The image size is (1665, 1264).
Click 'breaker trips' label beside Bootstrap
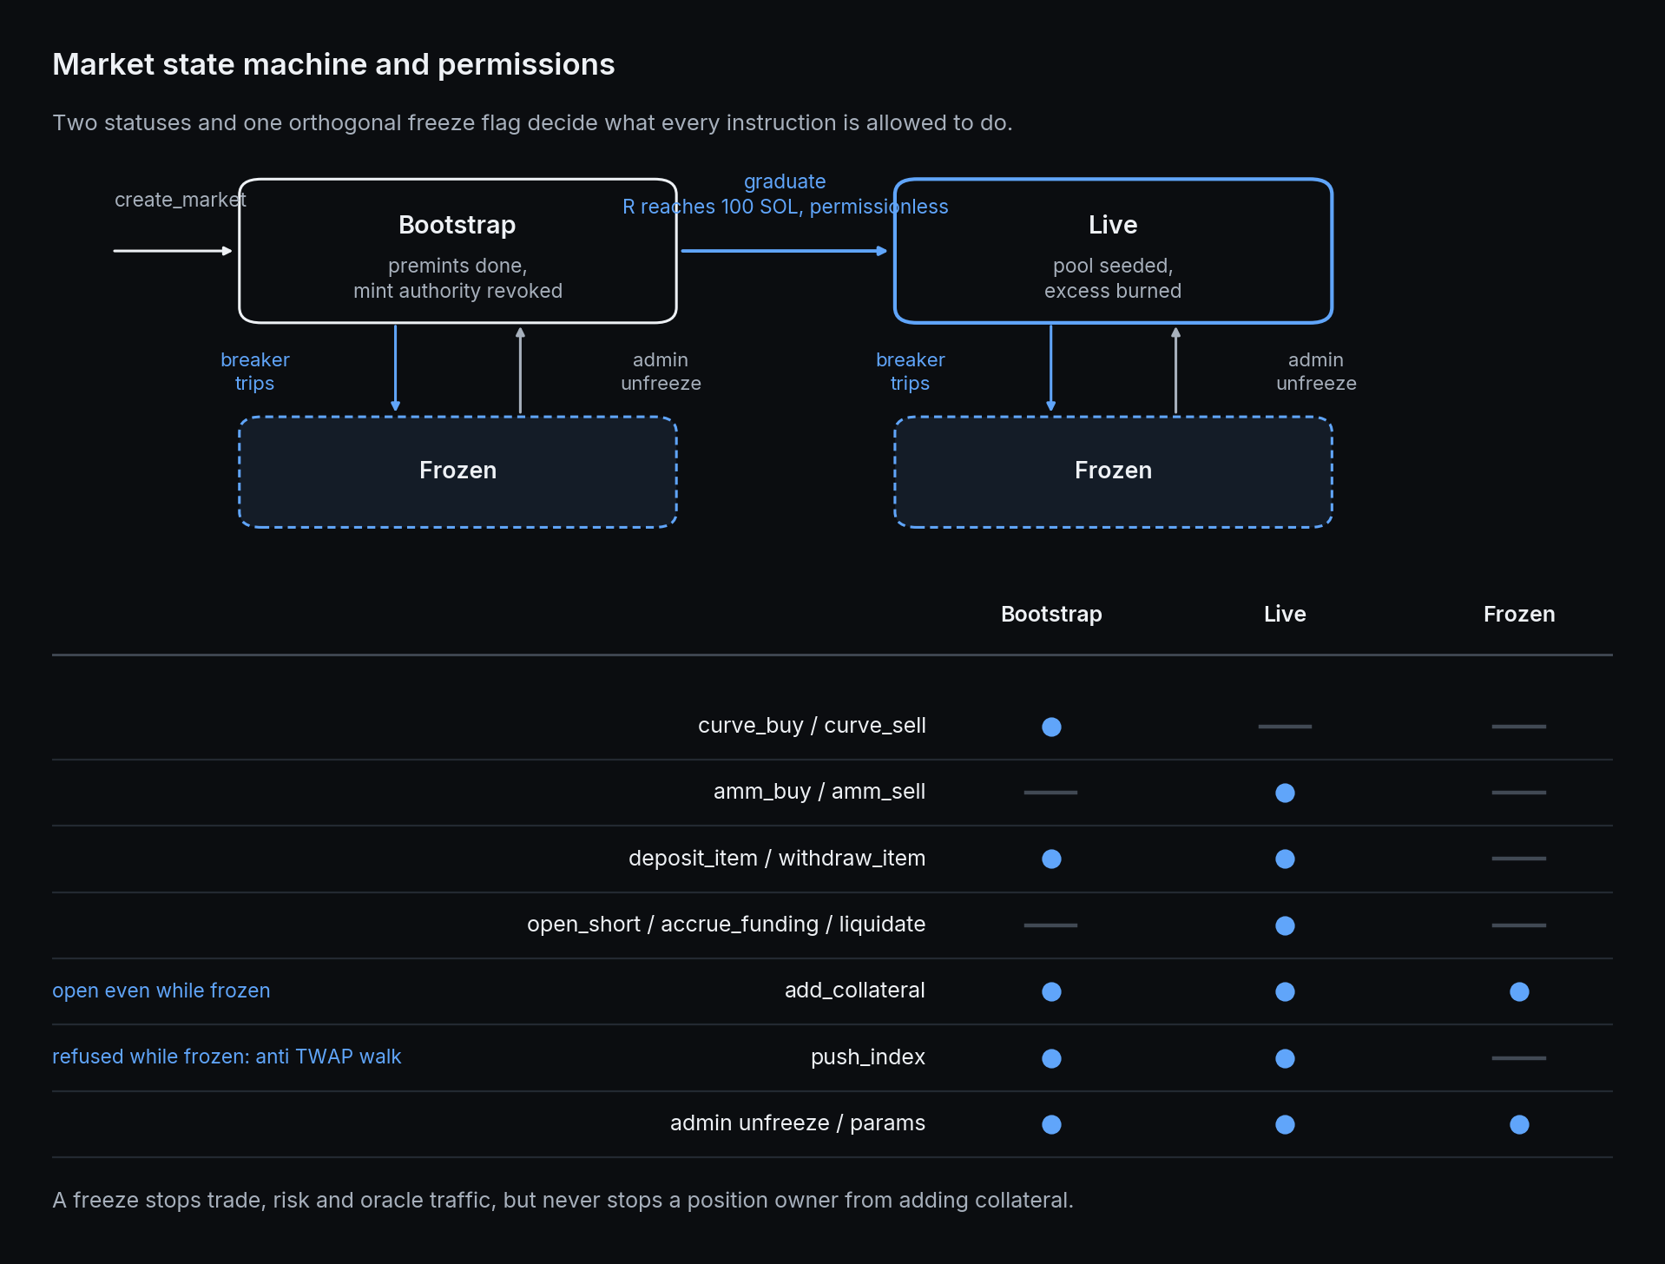tap(254, 372)
